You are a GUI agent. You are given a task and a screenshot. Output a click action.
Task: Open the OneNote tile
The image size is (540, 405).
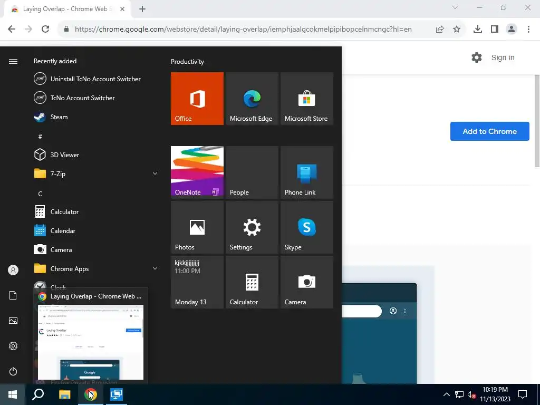197,172
